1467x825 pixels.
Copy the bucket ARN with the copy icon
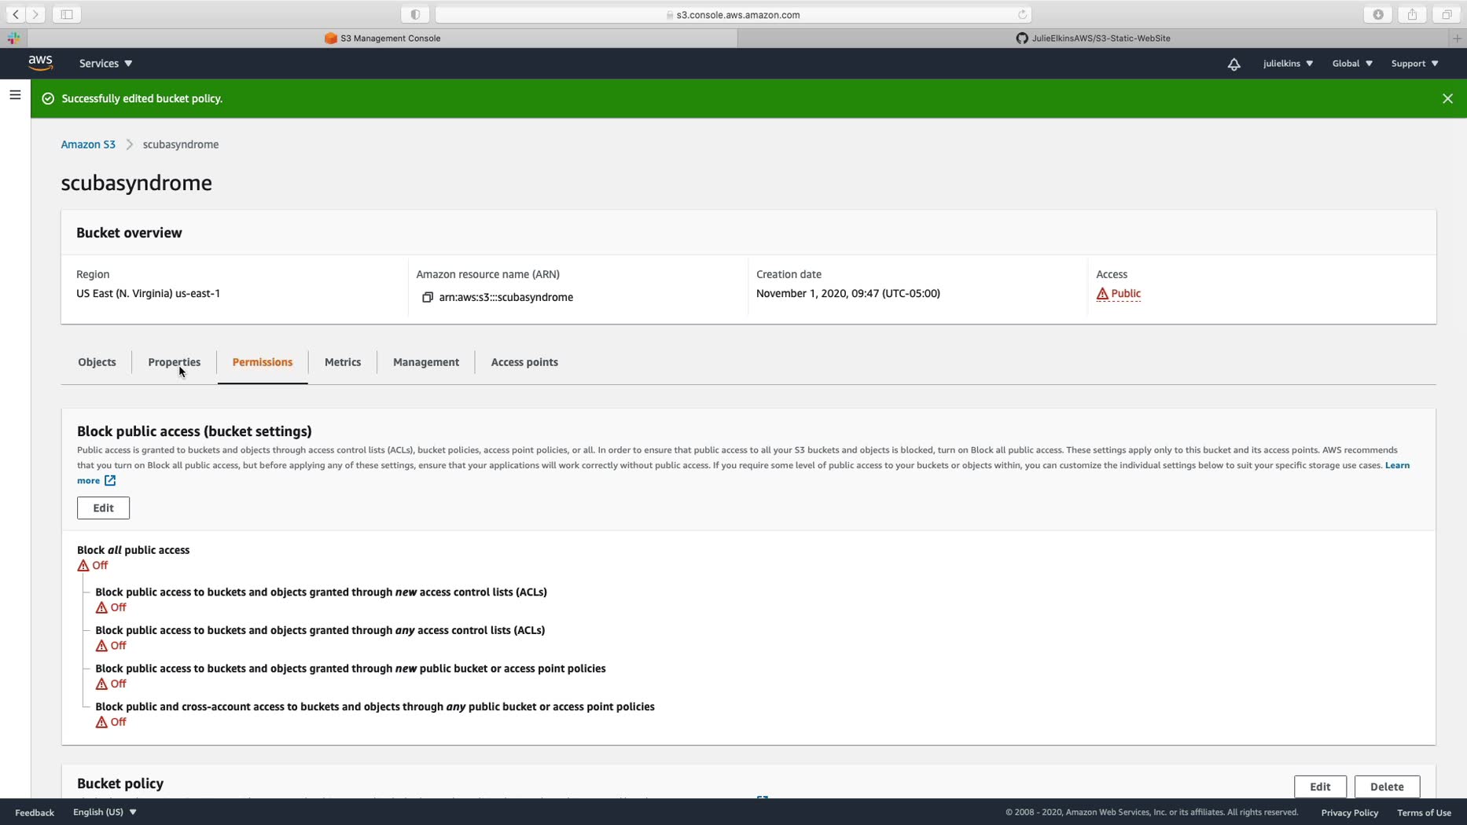tap(428, 298)
